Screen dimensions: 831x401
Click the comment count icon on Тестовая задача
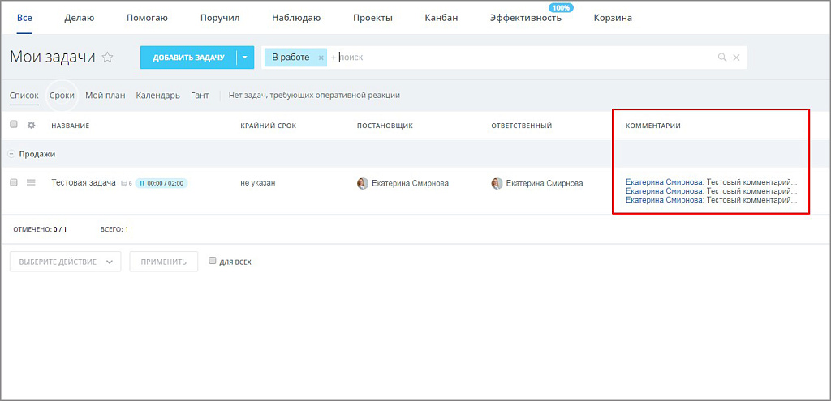click(126, 184)
